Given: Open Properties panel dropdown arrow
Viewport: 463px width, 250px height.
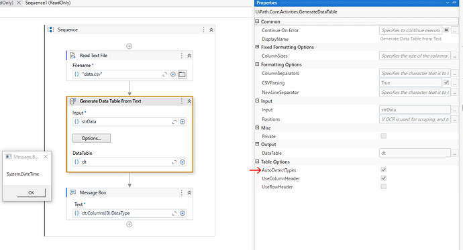Looking at the screenshot, I should 448,3.
